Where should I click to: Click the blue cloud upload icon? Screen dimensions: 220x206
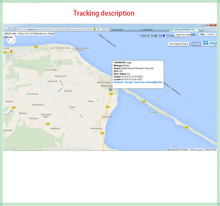206,43
